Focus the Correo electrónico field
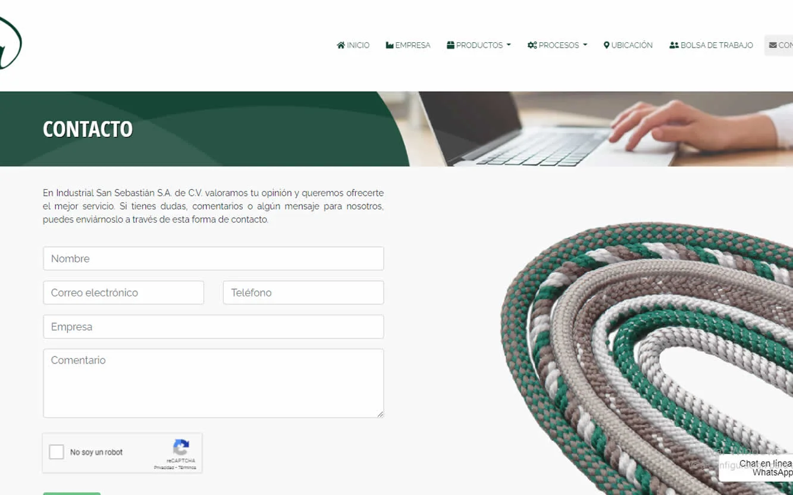 point(124,293)
